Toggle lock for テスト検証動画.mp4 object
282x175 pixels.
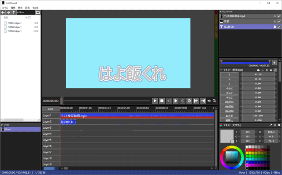275,16
